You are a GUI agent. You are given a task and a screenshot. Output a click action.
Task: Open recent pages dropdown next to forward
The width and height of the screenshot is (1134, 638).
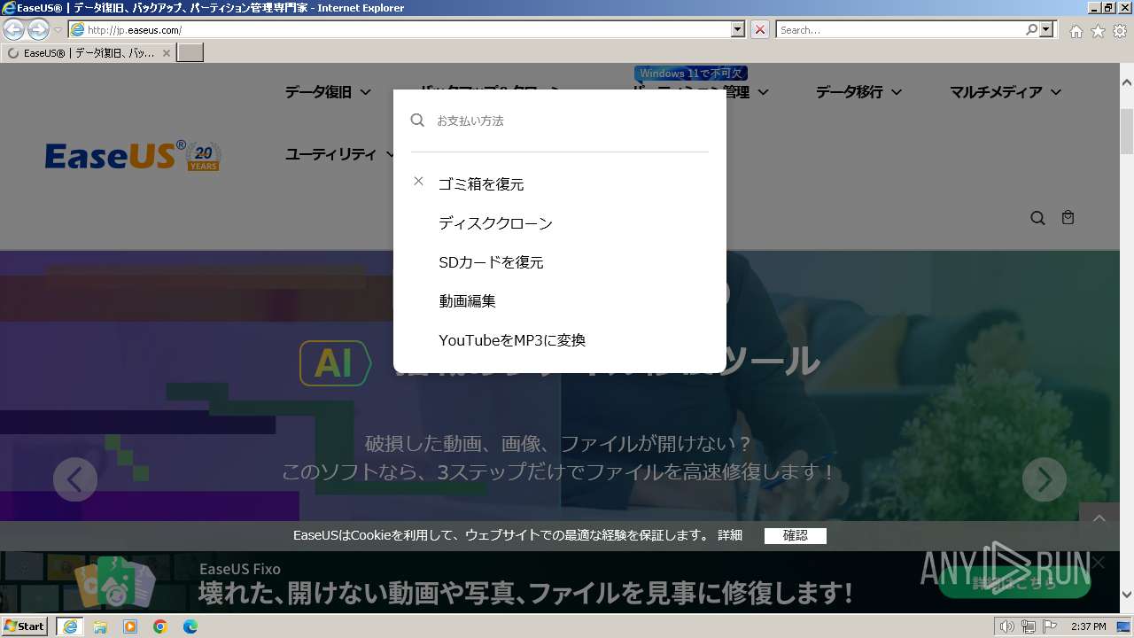[58, 30]
